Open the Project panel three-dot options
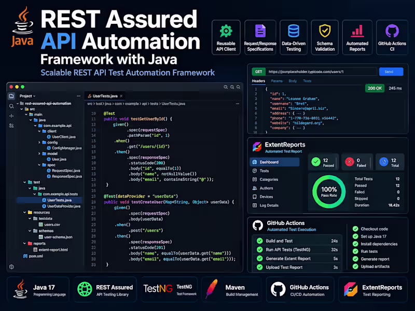 [x=79, y=96]
